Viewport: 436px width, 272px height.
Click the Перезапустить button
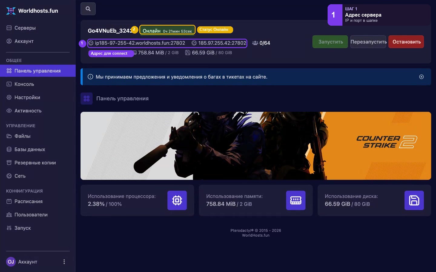368,42
